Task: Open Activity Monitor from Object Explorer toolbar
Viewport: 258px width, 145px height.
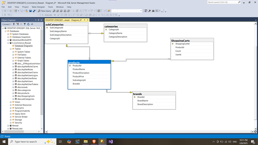Action: coord(32,24)
